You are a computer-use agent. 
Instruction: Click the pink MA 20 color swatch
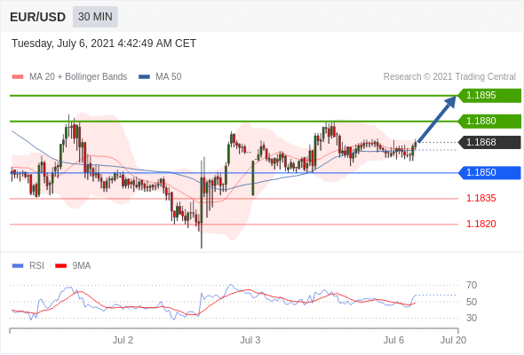click(x=18, y=77)
